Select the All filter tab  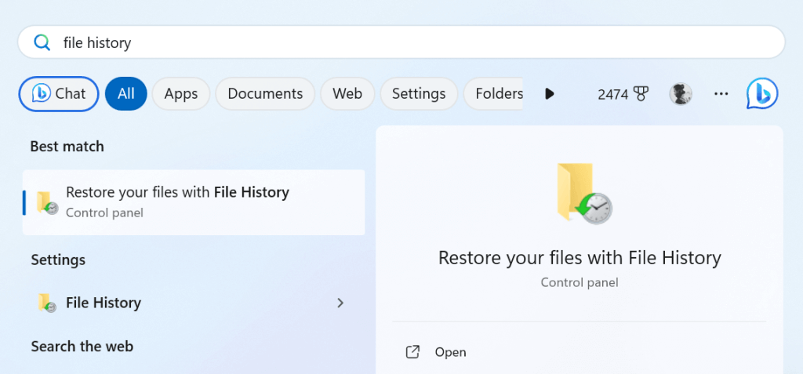pos(126,94)
